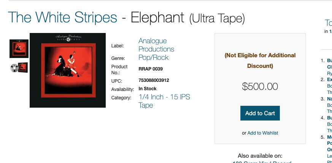Screen dimensions: 332x163
Task: Click the product number RRAP 0039
Action: pyautogui.click(x=151, y=69)
